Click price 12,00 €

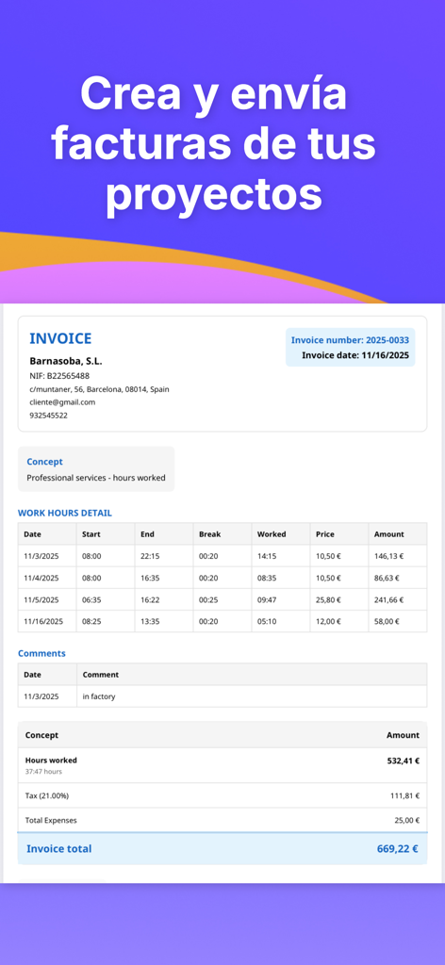[328, 622]
